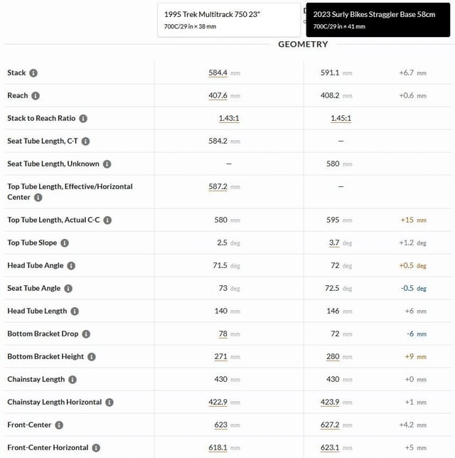Image resolution: width=455 pixels, height=458 pixels.
Task: Click info icon for Seat Tube Length, Unknown
Action: coord(107,164)
